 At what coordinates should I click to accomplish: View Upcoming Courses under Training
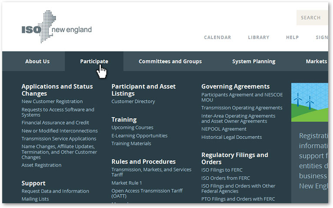click(x=132, y=128)
